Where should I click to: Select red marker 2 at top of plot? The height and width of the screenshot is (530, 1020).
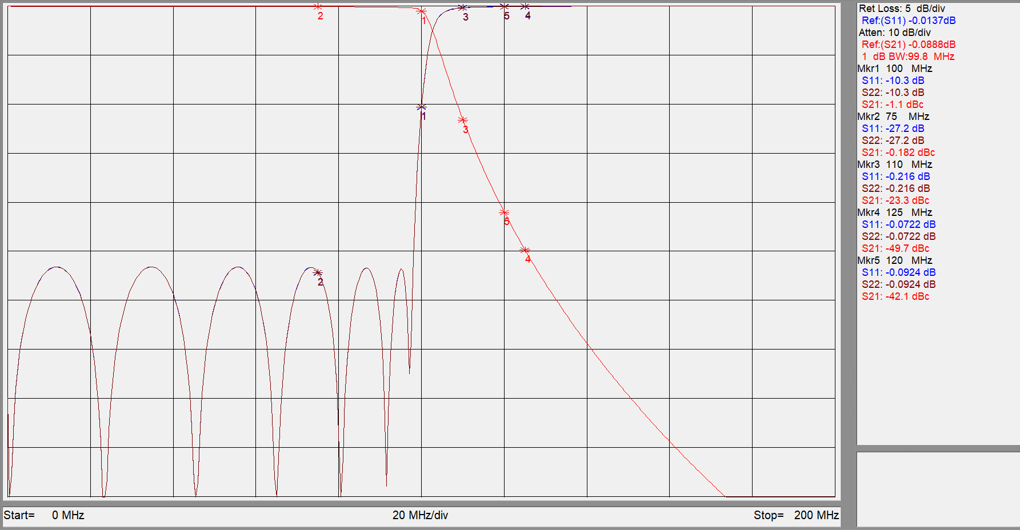pos(318,7)
